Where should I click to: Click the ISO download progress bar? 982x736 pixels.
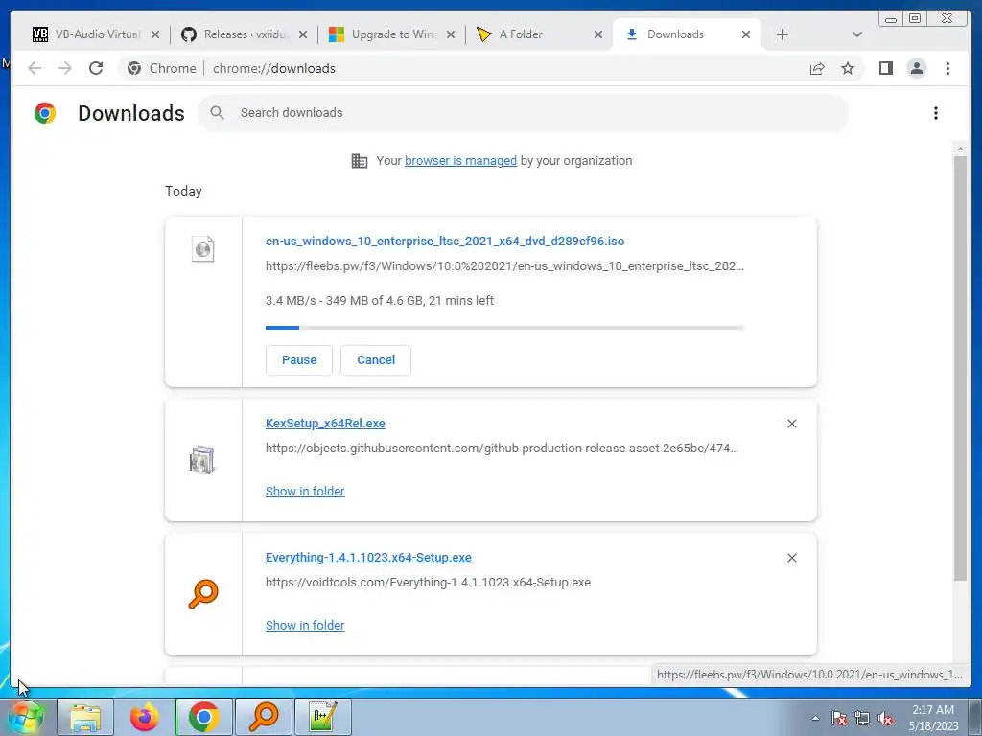[504, 328]
